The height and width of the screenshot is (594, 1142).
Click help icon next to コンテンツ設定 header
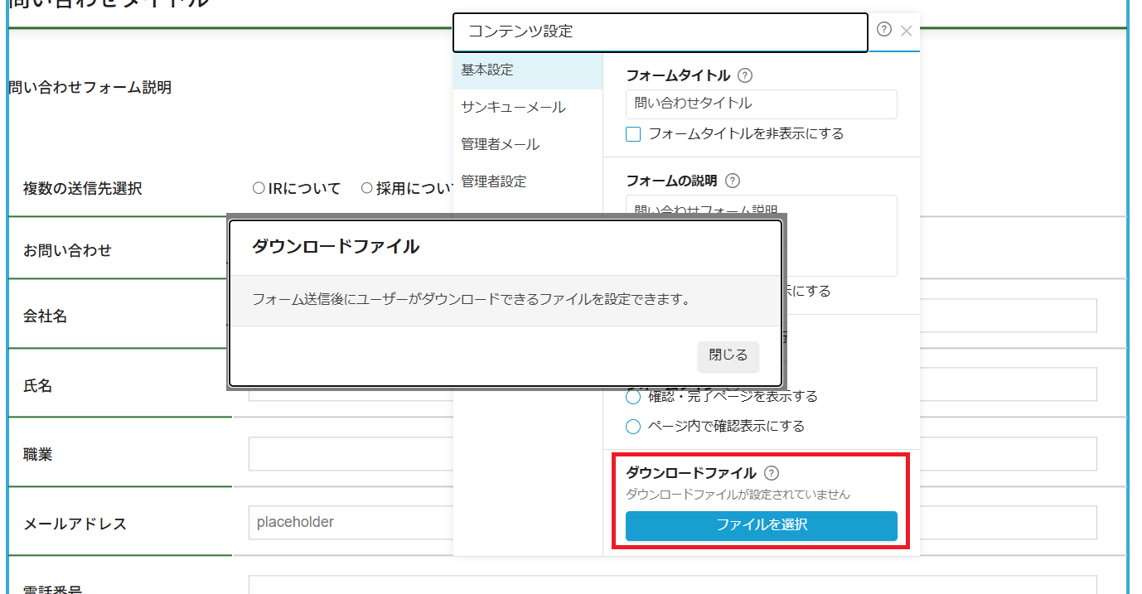coord(883,30)
